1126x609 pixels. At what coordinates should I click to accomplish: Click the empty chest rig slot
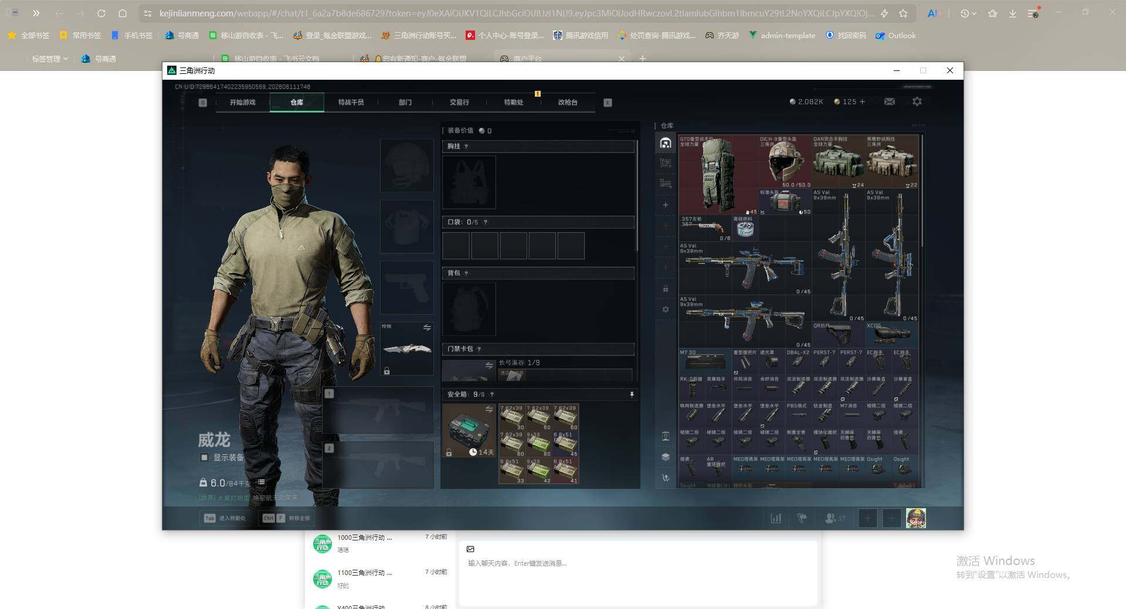(469, 182)
